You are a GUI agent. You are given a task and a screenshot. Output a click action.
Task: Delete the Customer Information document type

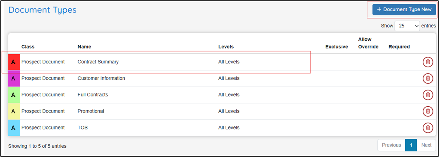point(428,78)
